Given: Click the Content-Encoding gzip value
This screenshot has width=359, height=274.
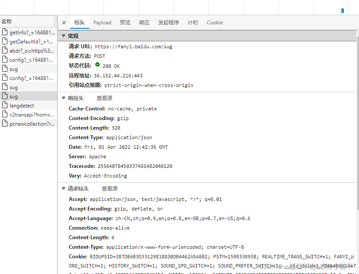Looking at the screenshot, I should 123,119.
